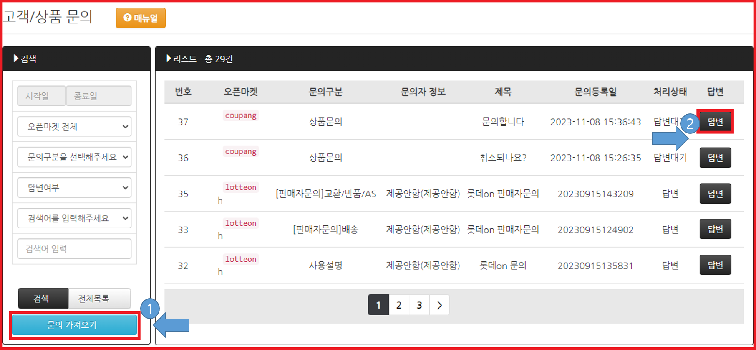Open the orange 매뉴얼 help button
This screenshot has width=756, height=350.
click(141, 18)
